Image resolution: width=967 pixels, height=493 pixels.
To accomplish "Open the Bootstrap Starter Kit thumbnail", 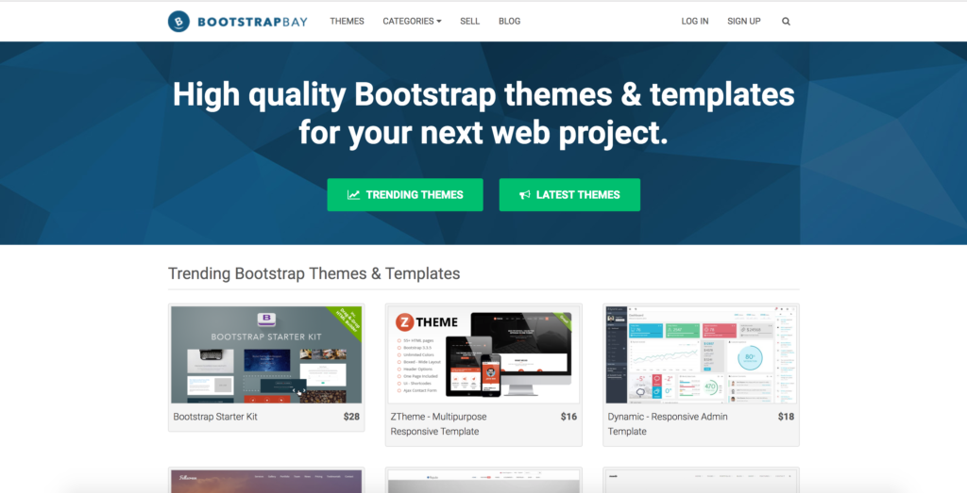I will tap(266, 354).
